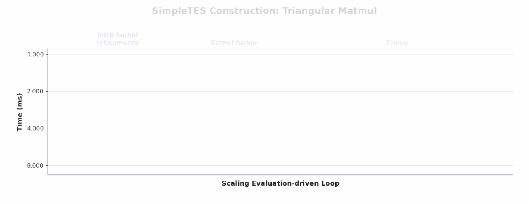The image size is (529, 203).
Task: Click the horizontal gridline at 1.000
Action: click(x=280, y=54)
